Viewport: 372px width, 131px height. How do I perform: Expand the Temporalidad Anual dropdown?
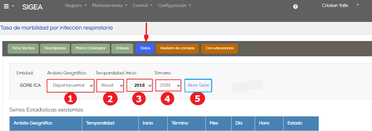click(x=110, y=86)
